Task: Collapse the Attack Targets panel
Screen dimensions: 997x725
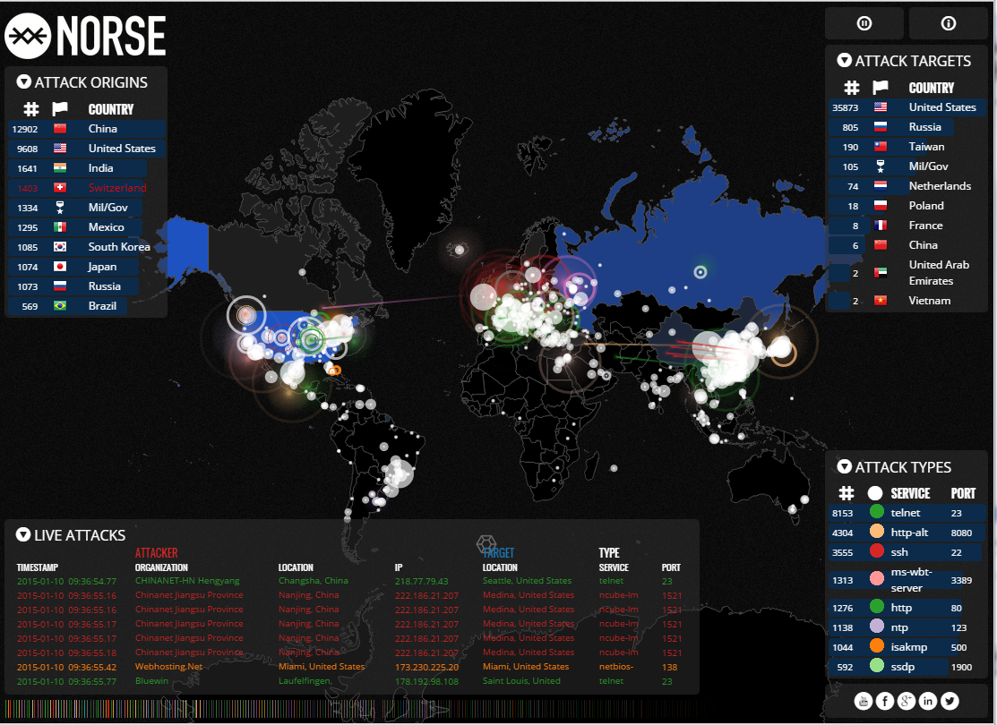Action: (845, 60)
